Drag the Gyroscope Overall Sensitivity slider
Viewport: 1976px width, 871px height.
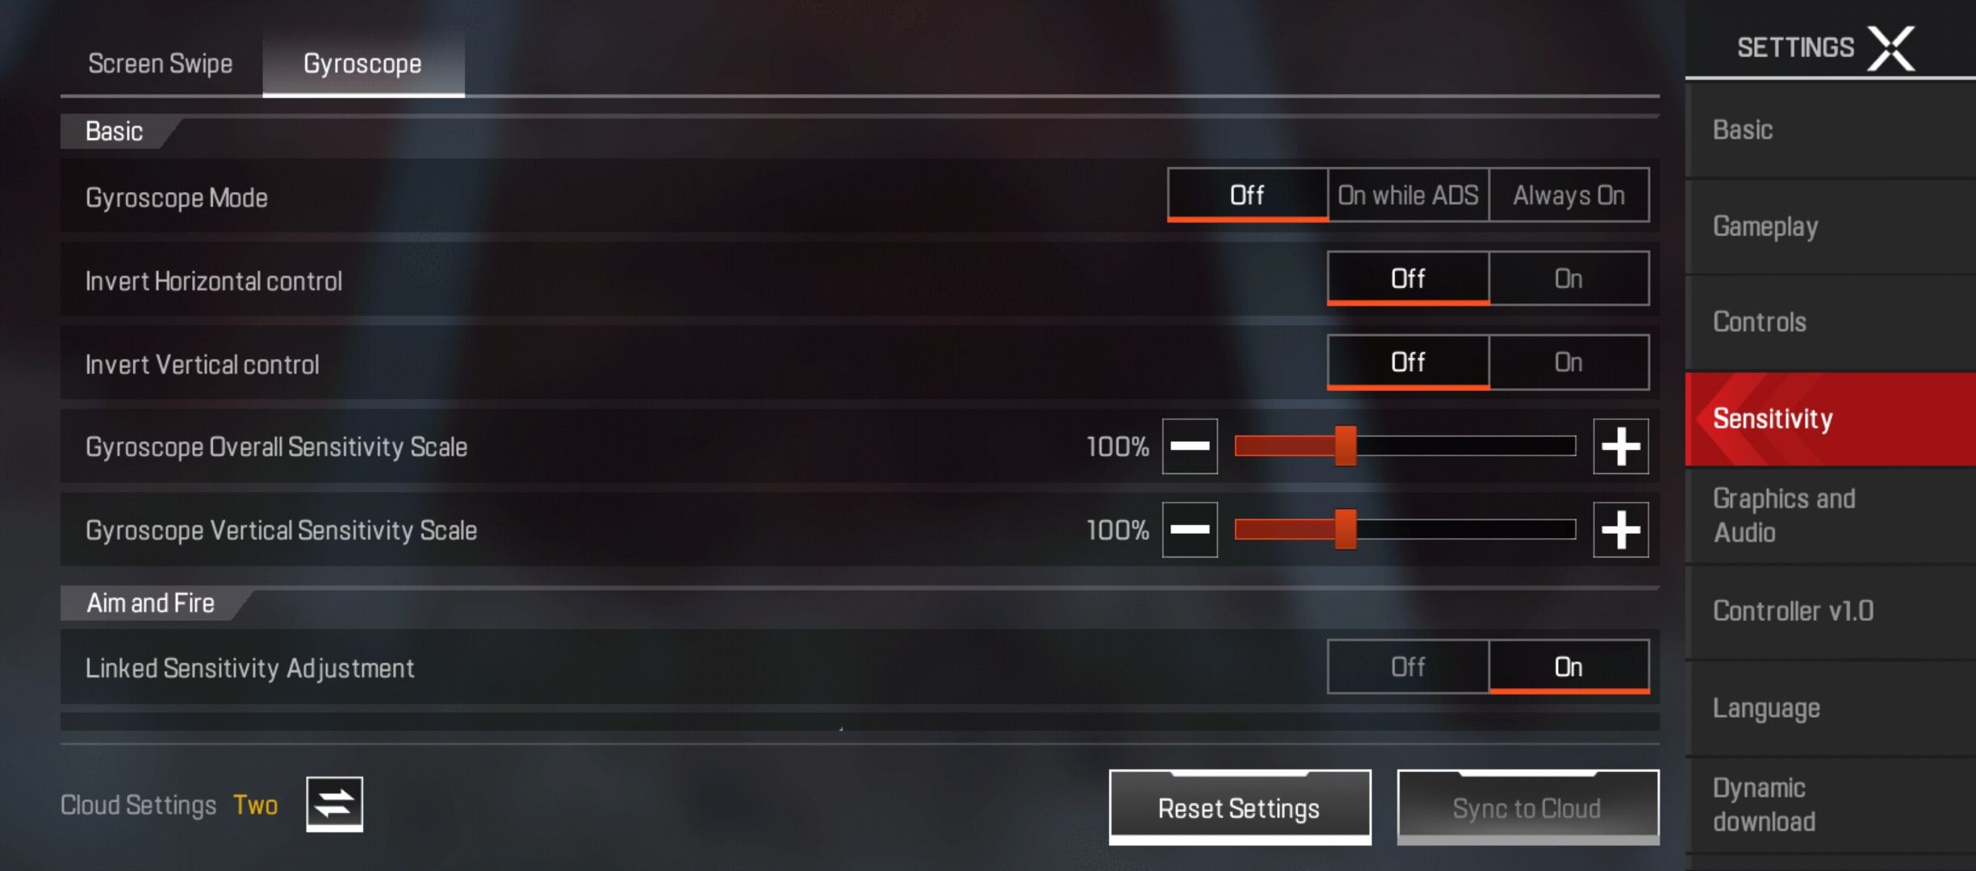point(1342,445)
